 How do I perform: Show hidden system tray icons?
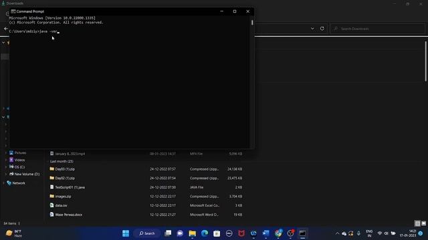[337, 233]
